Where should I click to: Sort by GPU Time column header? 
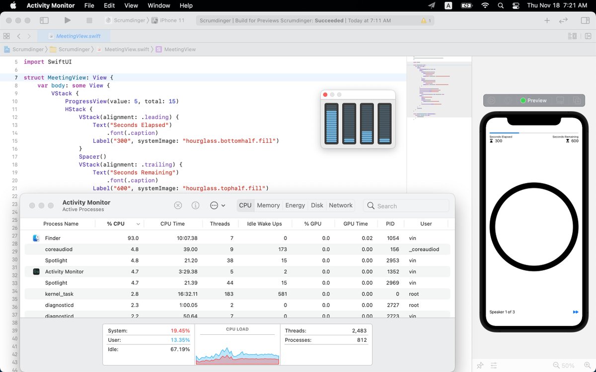[x=356, y=224]
